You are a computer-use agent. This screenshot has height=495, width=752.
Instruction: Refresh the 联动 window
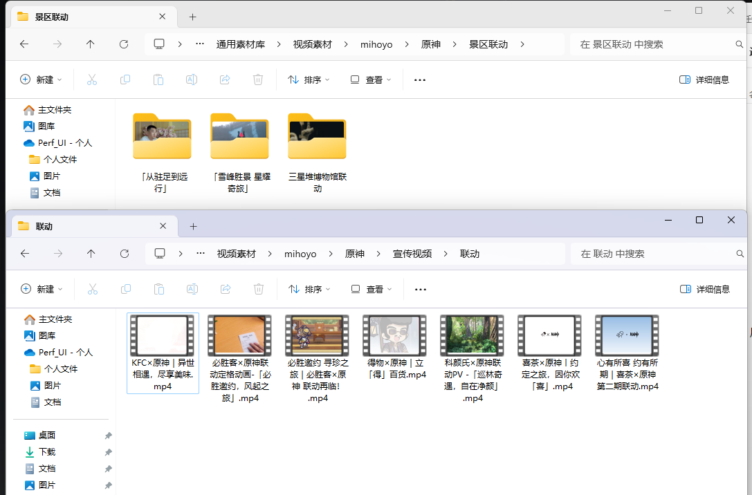tap(125, 254)
